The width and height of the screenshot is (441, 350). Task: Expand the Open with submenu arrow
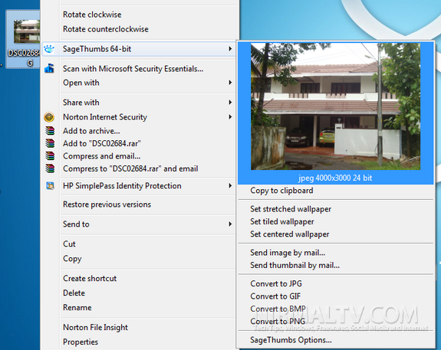230,82
